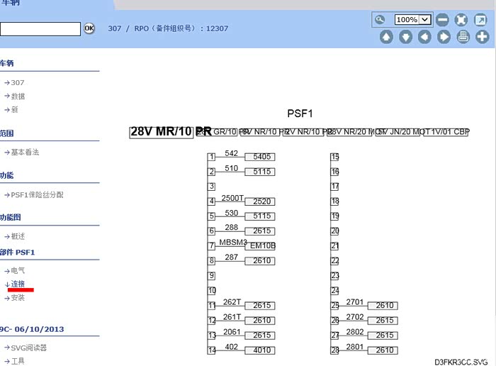Click the PSF1 diagram title
Image resolution: width=496 pixels, height=366 pixels.
[300, 113]
